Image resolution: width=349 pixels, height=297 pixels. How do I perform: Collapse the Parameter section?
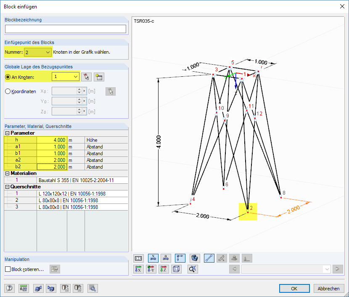pos(7,133)
